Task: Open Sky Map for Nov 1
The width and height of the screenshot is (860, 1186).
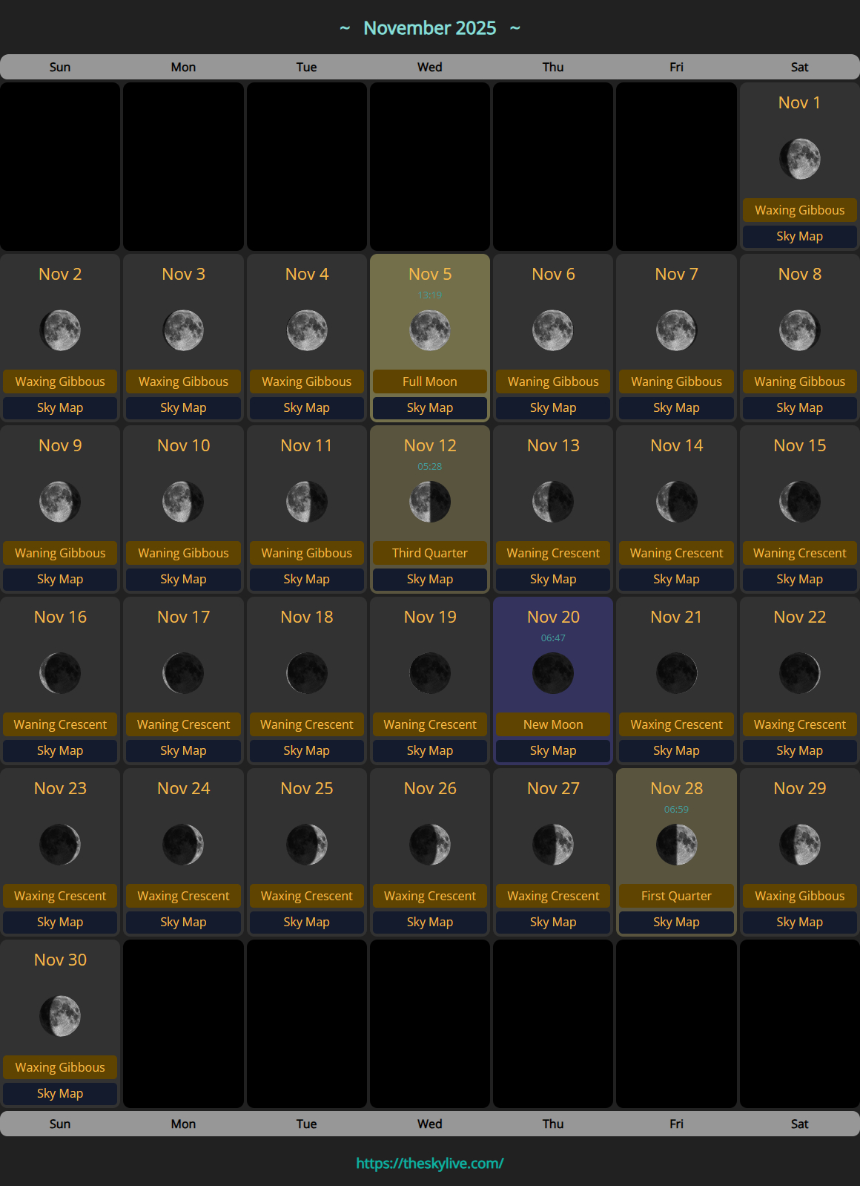Action: [x=799, y=236]
